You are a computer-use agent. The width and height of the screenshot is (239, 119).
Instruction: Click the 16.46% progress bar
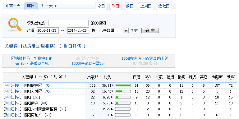coord(123,91)
